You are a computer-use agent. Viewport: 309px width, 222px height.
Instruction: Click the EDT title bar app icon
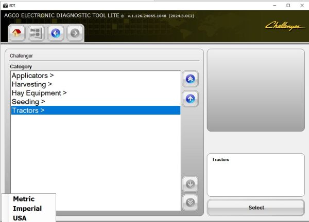(5, 6)
